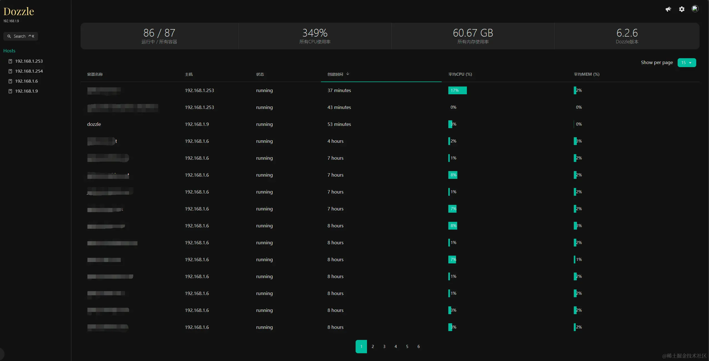Go to page 2
This screenshot has width=709, height=361.
(373, 346)
